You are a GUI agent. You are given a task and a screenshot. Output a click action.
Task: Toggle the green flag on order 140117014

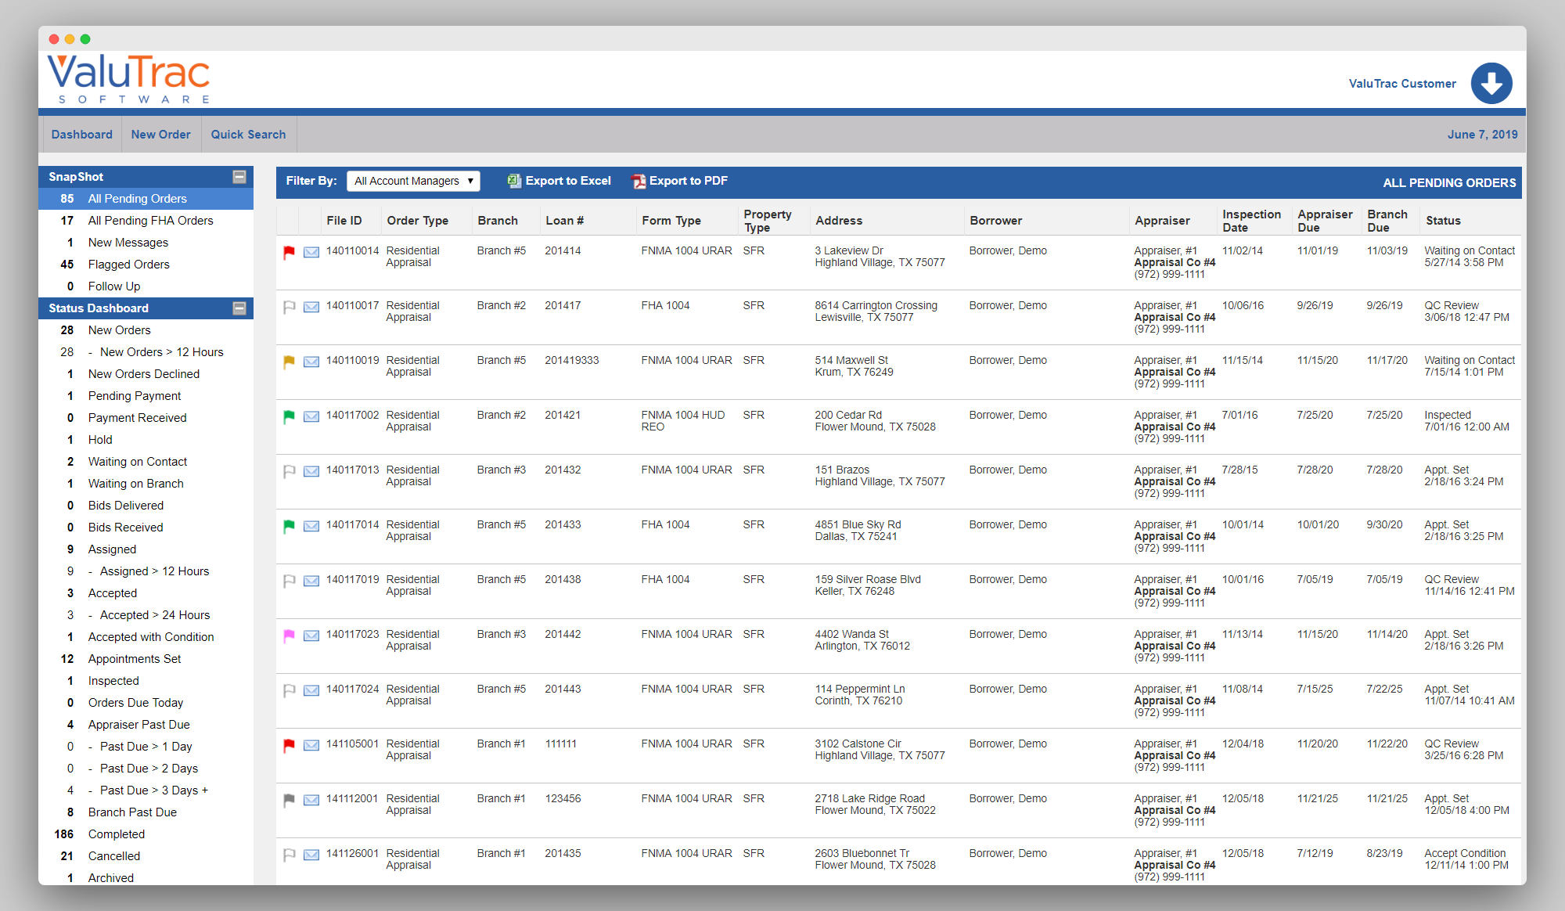click(x=288, y=526)
